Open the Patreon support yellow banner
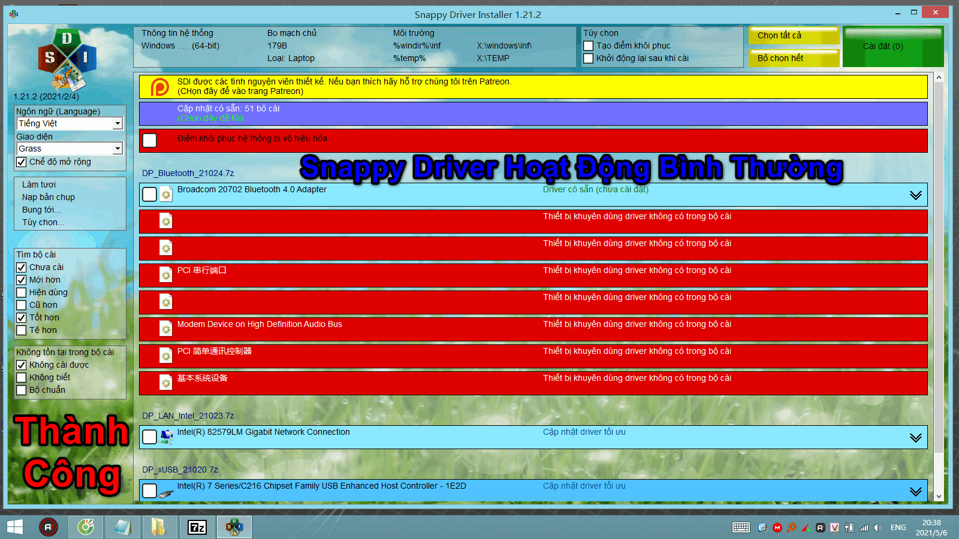Viewport: 959px width, 539px height. (533, 87)
